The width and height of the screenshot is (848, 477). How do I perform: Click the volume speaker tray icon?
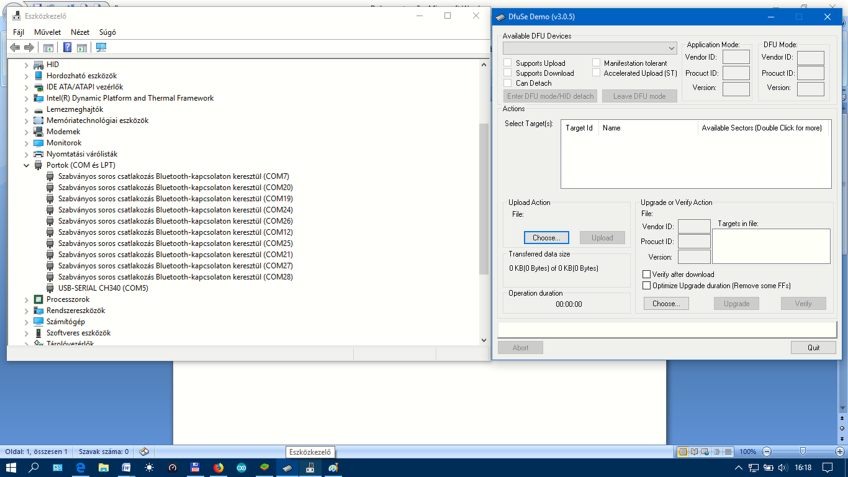783,468
